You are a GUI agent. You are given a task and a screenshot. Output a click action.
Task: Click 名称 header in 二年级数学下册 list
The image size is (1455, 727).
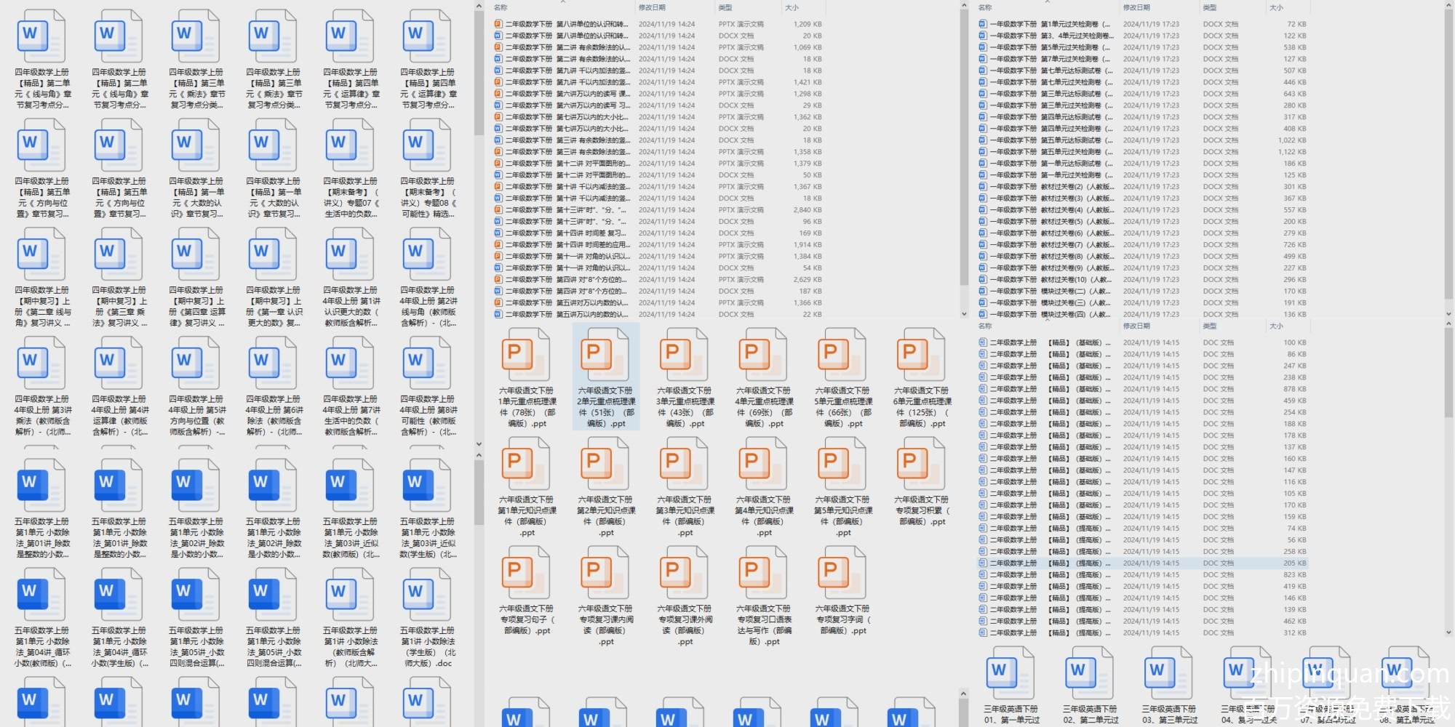(x=501, y=7)
